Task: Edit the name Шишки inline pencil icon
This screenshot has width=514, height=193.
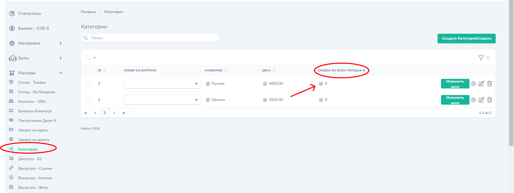Action: click(x=208, y=100)
